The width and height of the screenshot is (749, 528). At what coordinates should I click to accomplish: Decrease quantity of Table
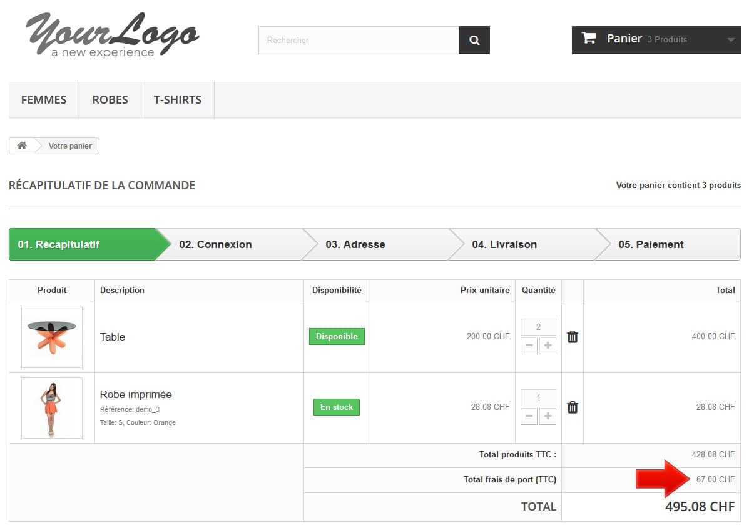pyautogui.click(x=529, y=346)
